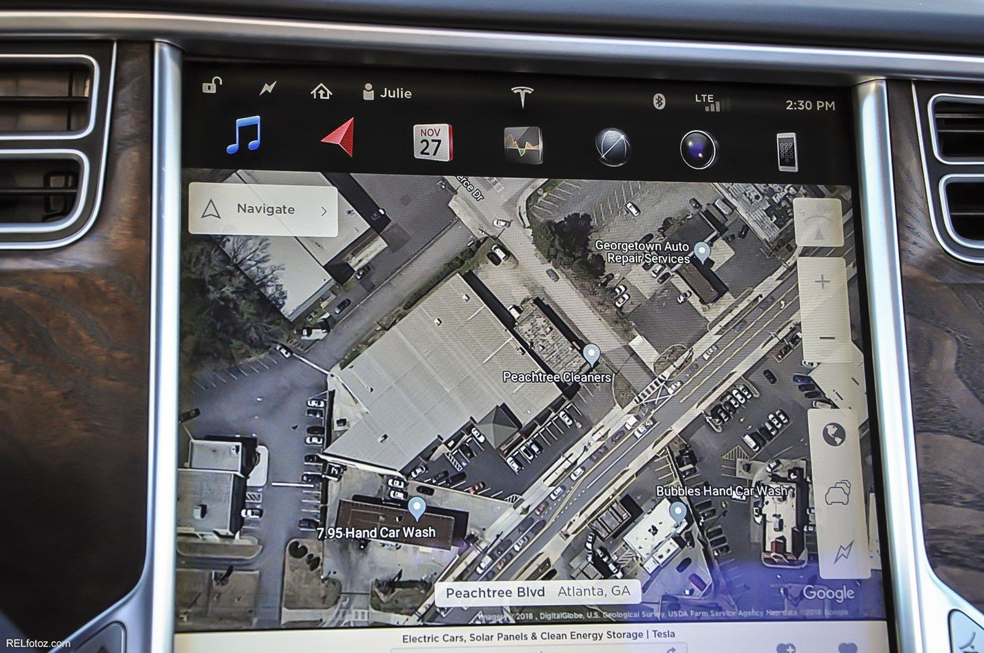
Task: Tap the Georgetown Auto Repair Services label
Action: 642,253
